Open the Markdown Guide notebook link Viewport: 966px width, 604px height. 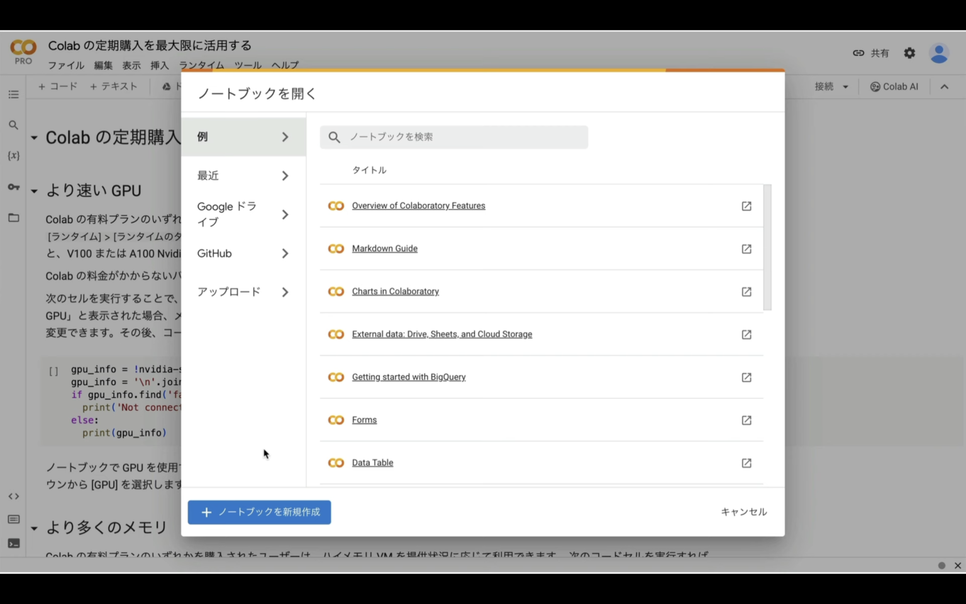pos(384,249)
